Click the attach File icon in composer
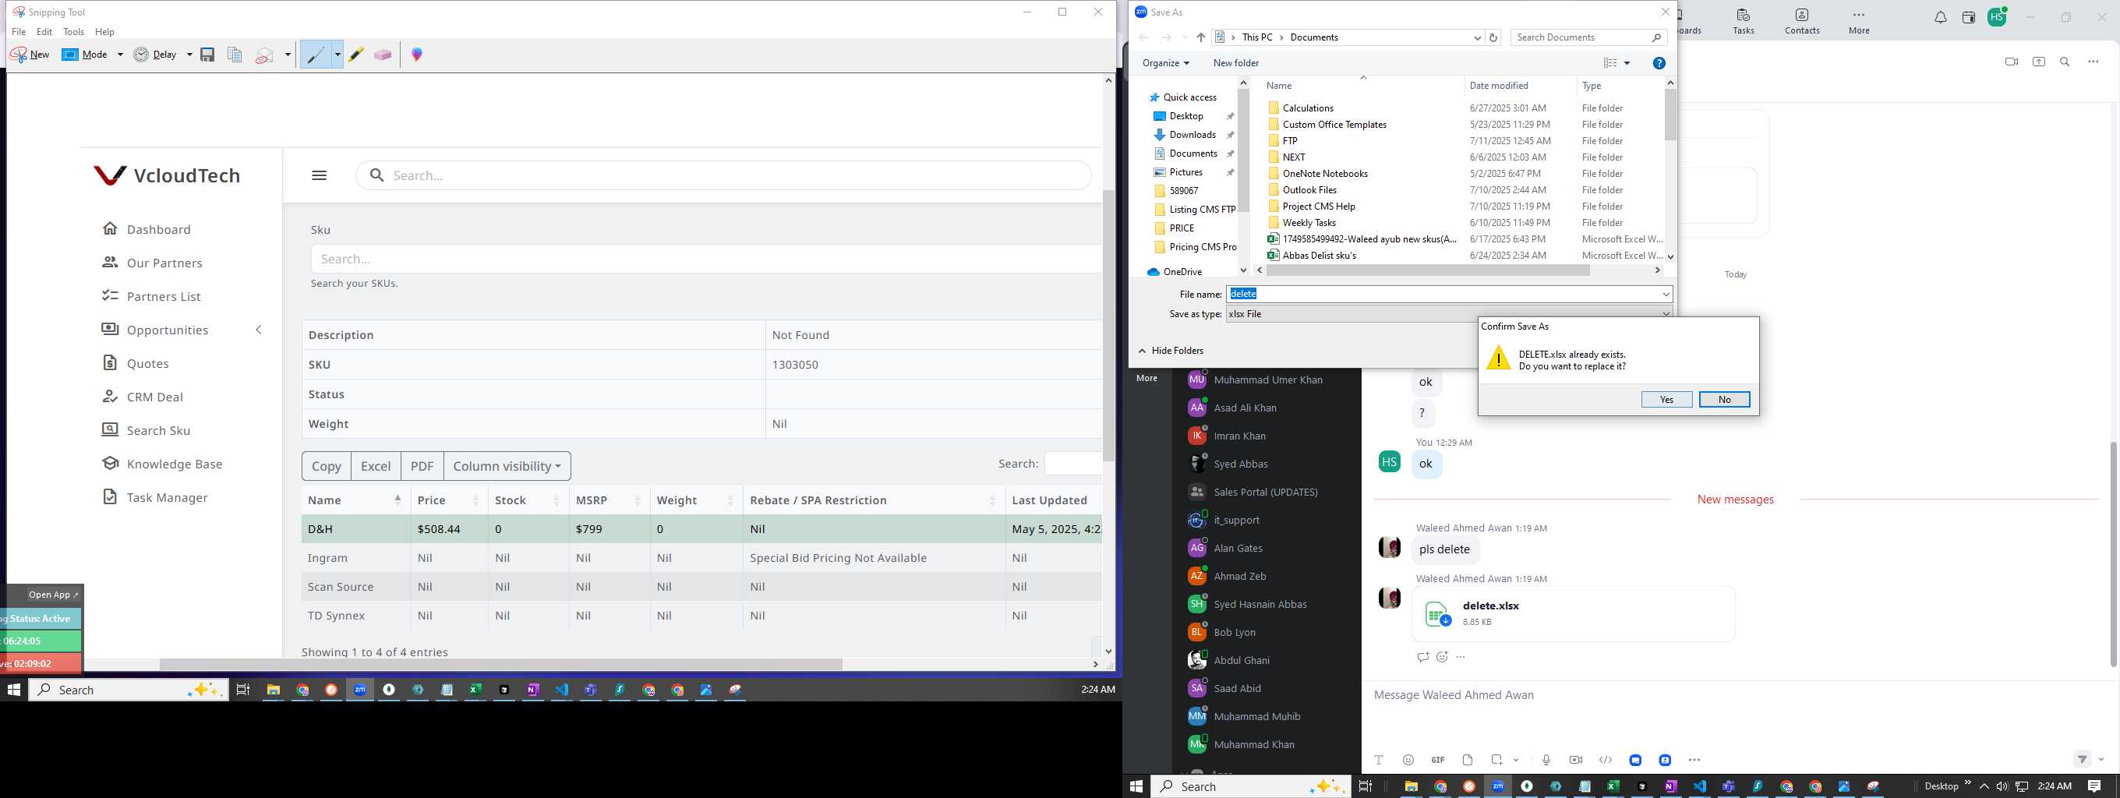Viewport: 2120px width, 798px height. click(x=1468, y=760)
